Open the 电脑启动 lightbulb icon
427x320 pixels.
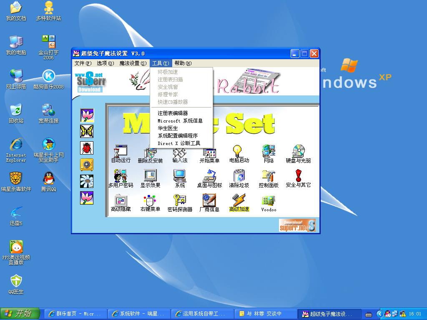[239, 154]
